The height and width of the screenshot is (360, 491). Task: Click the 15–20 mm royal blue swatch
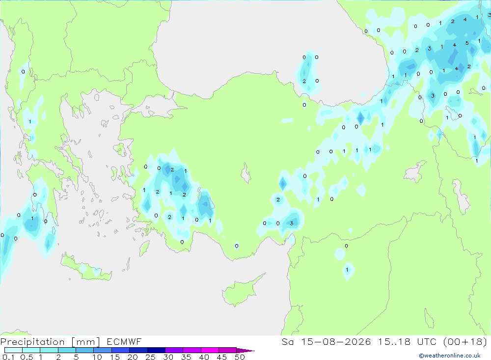120,350
